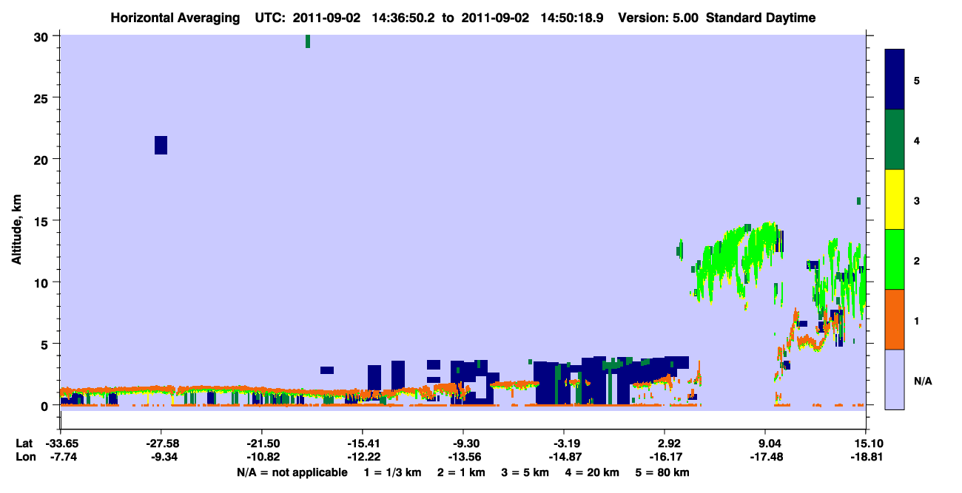Click longitude value -10.82
This screenshot has height=493, width=962.
pos(262,457)
